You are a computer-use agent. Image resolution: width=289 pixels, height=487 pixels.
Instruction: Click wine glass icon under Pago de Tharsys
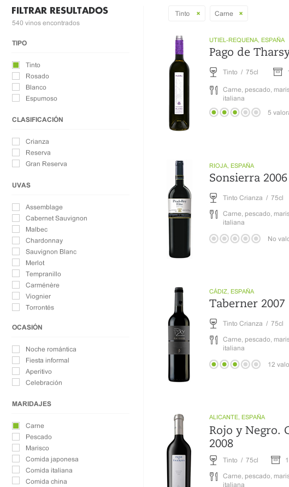213,72
